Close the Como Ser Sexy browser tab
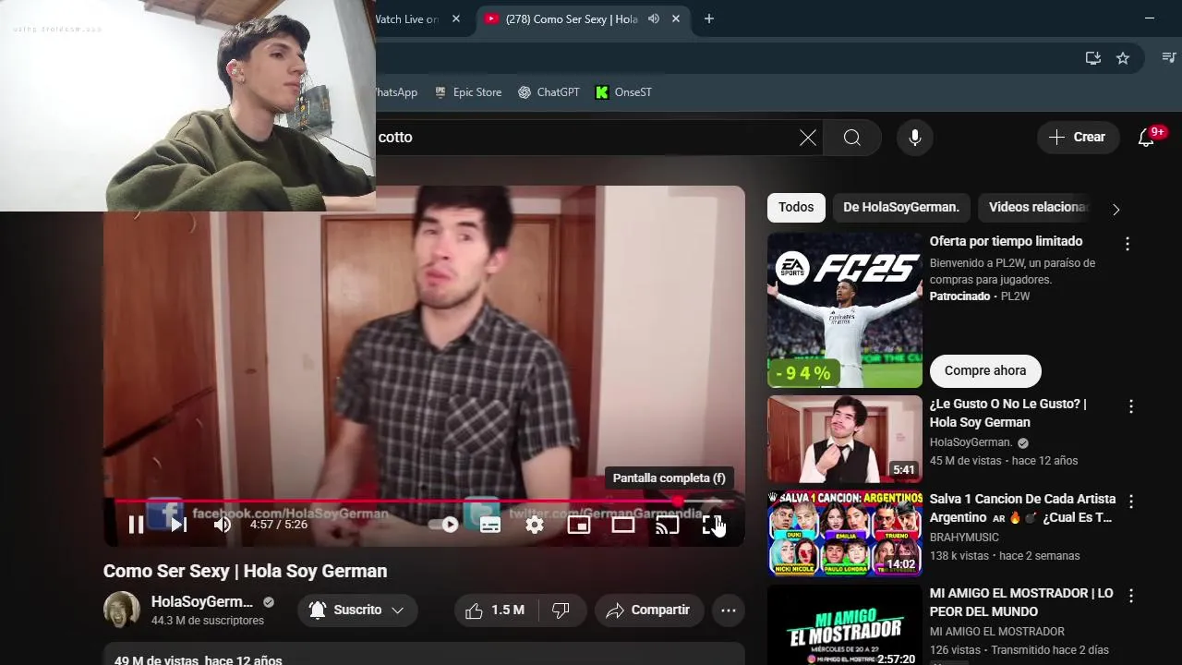 (676, 18)
